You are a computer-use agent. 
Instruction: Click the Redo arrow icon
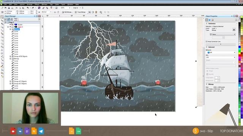pos(33,8)
